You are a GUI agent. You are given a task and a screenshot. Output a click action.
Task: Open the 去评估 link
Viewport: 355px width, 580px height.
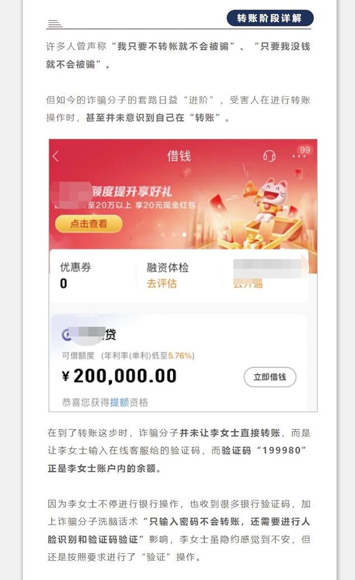162,284
